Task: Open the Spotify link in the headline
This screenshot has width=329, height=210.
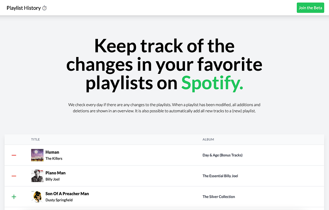Action: [x=211, y=83]
